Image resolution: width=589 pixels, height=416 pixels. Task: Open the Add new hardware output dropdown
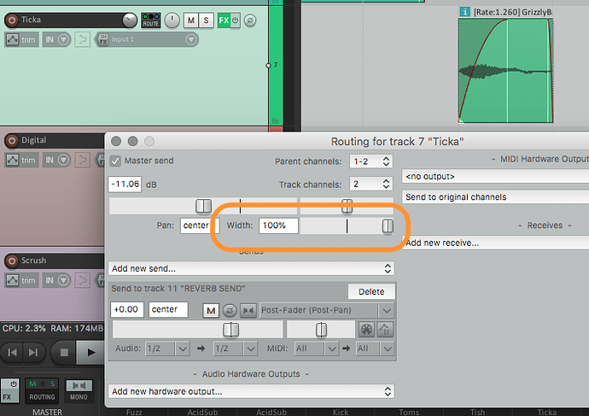click(251, 391)
